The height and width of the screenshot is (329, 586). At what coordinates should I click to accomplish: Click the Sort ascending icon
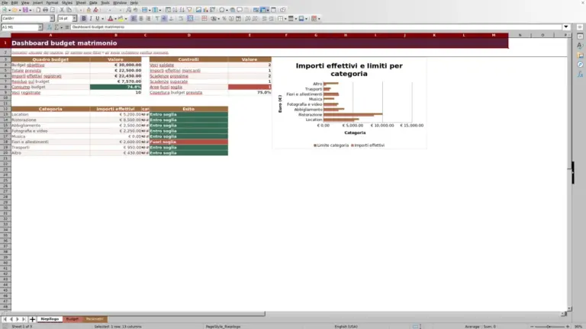(x=175, y=10)
